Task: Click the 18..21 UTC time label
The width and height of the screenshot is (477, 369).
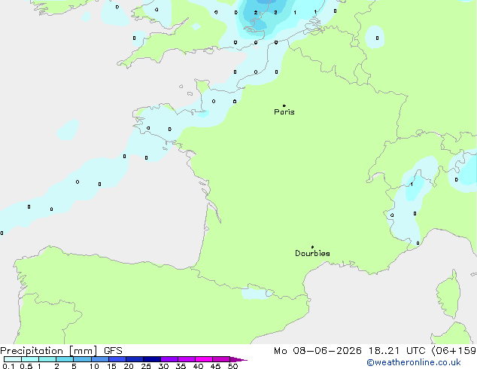Action: pyautogui.click(x=397, y=351)
